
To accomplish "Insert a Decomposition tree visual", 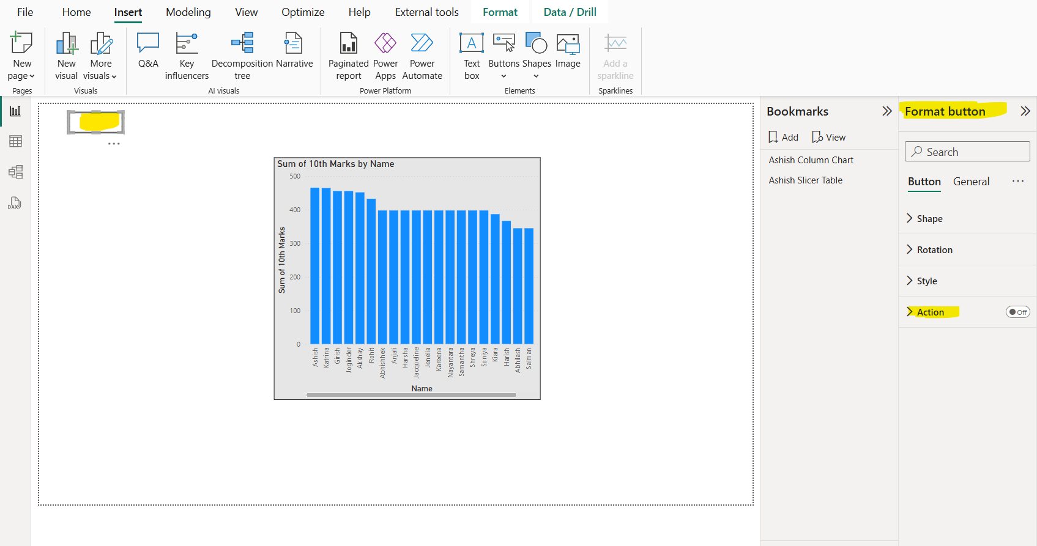I will pyautogui.click(x=242, y=56).
